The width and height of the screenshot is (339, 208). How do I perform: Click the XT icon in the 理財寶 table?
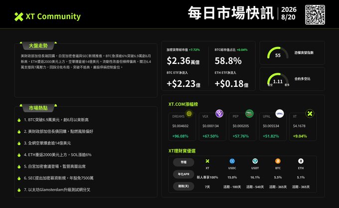pyautogui.click(x=207, y=161)
